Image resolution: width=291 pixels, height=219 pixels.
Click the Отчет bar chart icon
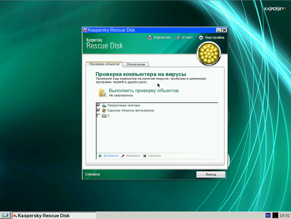coord(177,38)
